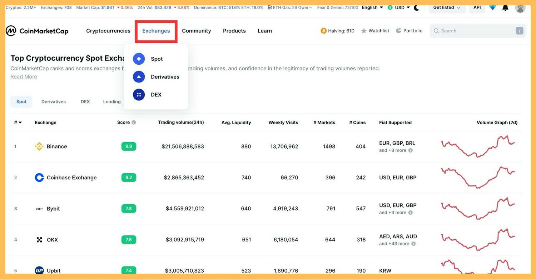This screenshot has width=536, height=279.
Task: Click Binance 7d volume graph
Action: click(x=478, y=146)
